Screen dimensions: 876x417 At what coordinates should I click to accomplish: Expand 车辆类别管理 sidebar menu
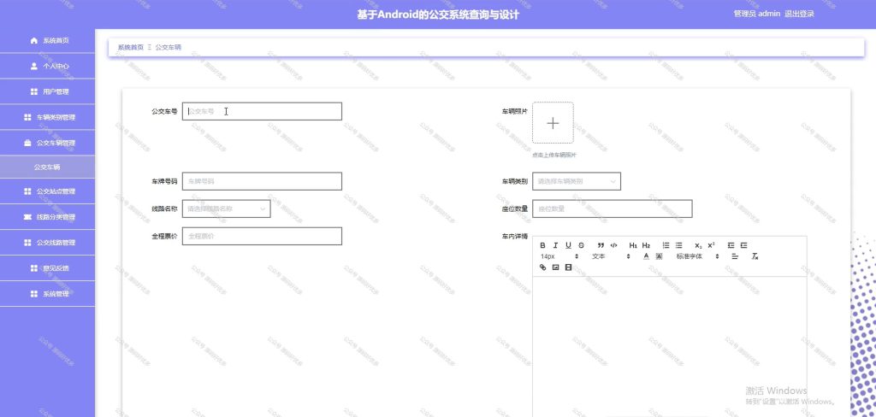[x=48, y=117]
